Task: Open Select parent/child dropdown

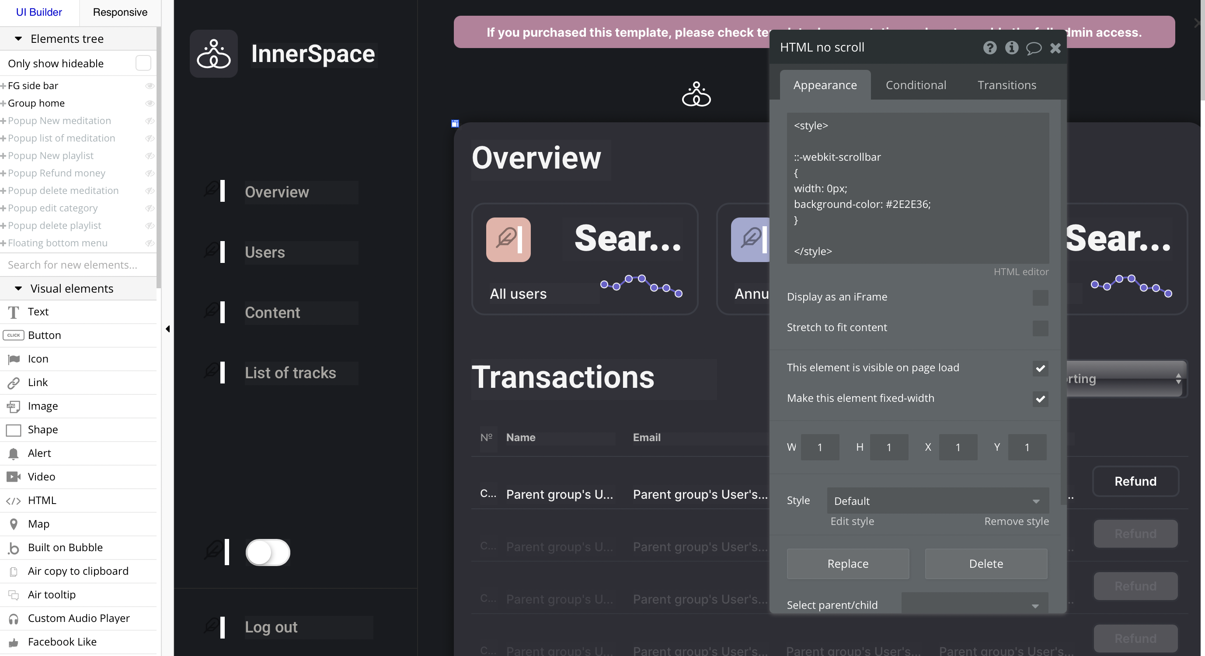Action: (x=975, y=605)
